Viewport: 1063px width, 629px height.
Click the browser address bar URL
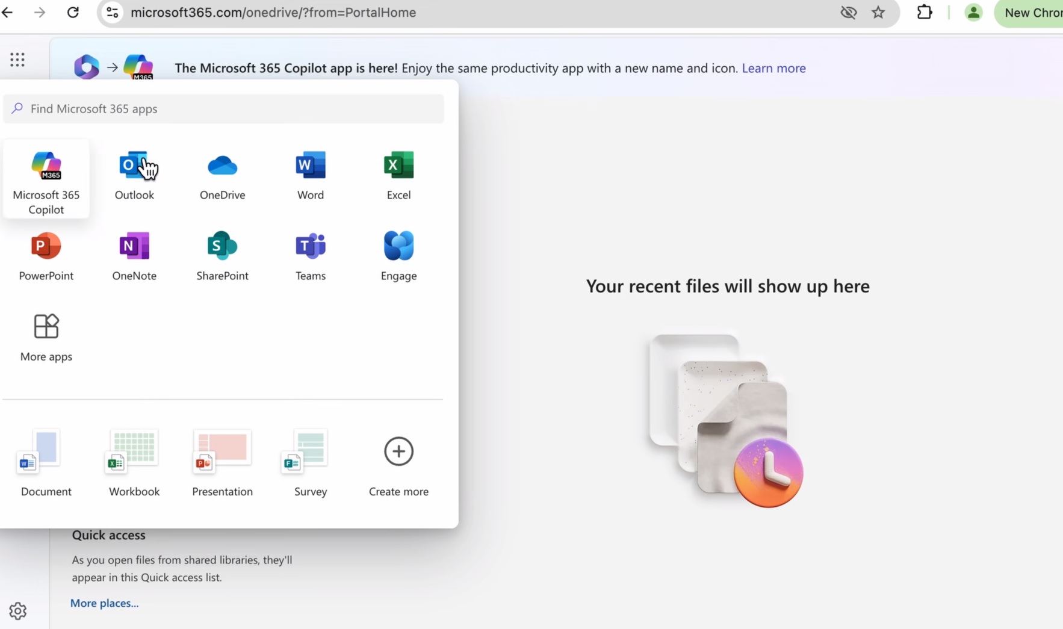point(273,13)
